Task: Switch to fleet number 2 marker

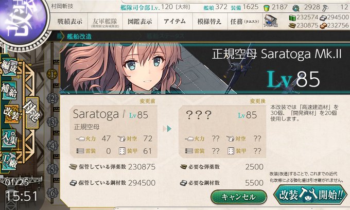Action: (x=52, y=98)
